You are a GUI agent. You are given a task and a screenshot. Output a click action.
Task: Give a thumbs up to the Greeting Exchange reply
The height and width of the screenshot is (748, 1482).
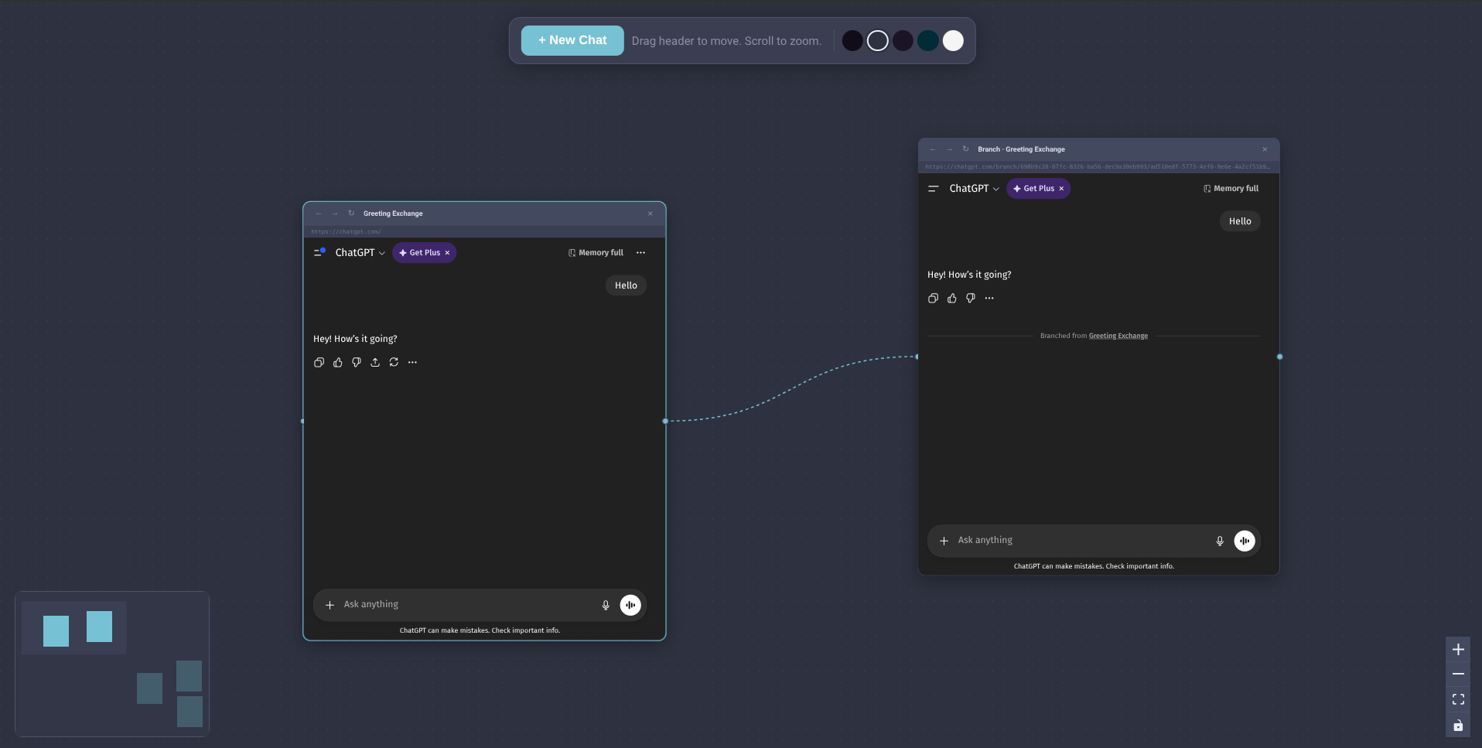(337, 362)
